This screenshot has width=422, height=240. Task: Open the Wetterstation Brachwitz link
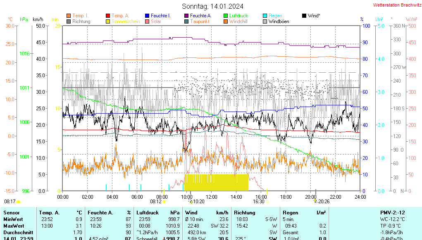394,5
